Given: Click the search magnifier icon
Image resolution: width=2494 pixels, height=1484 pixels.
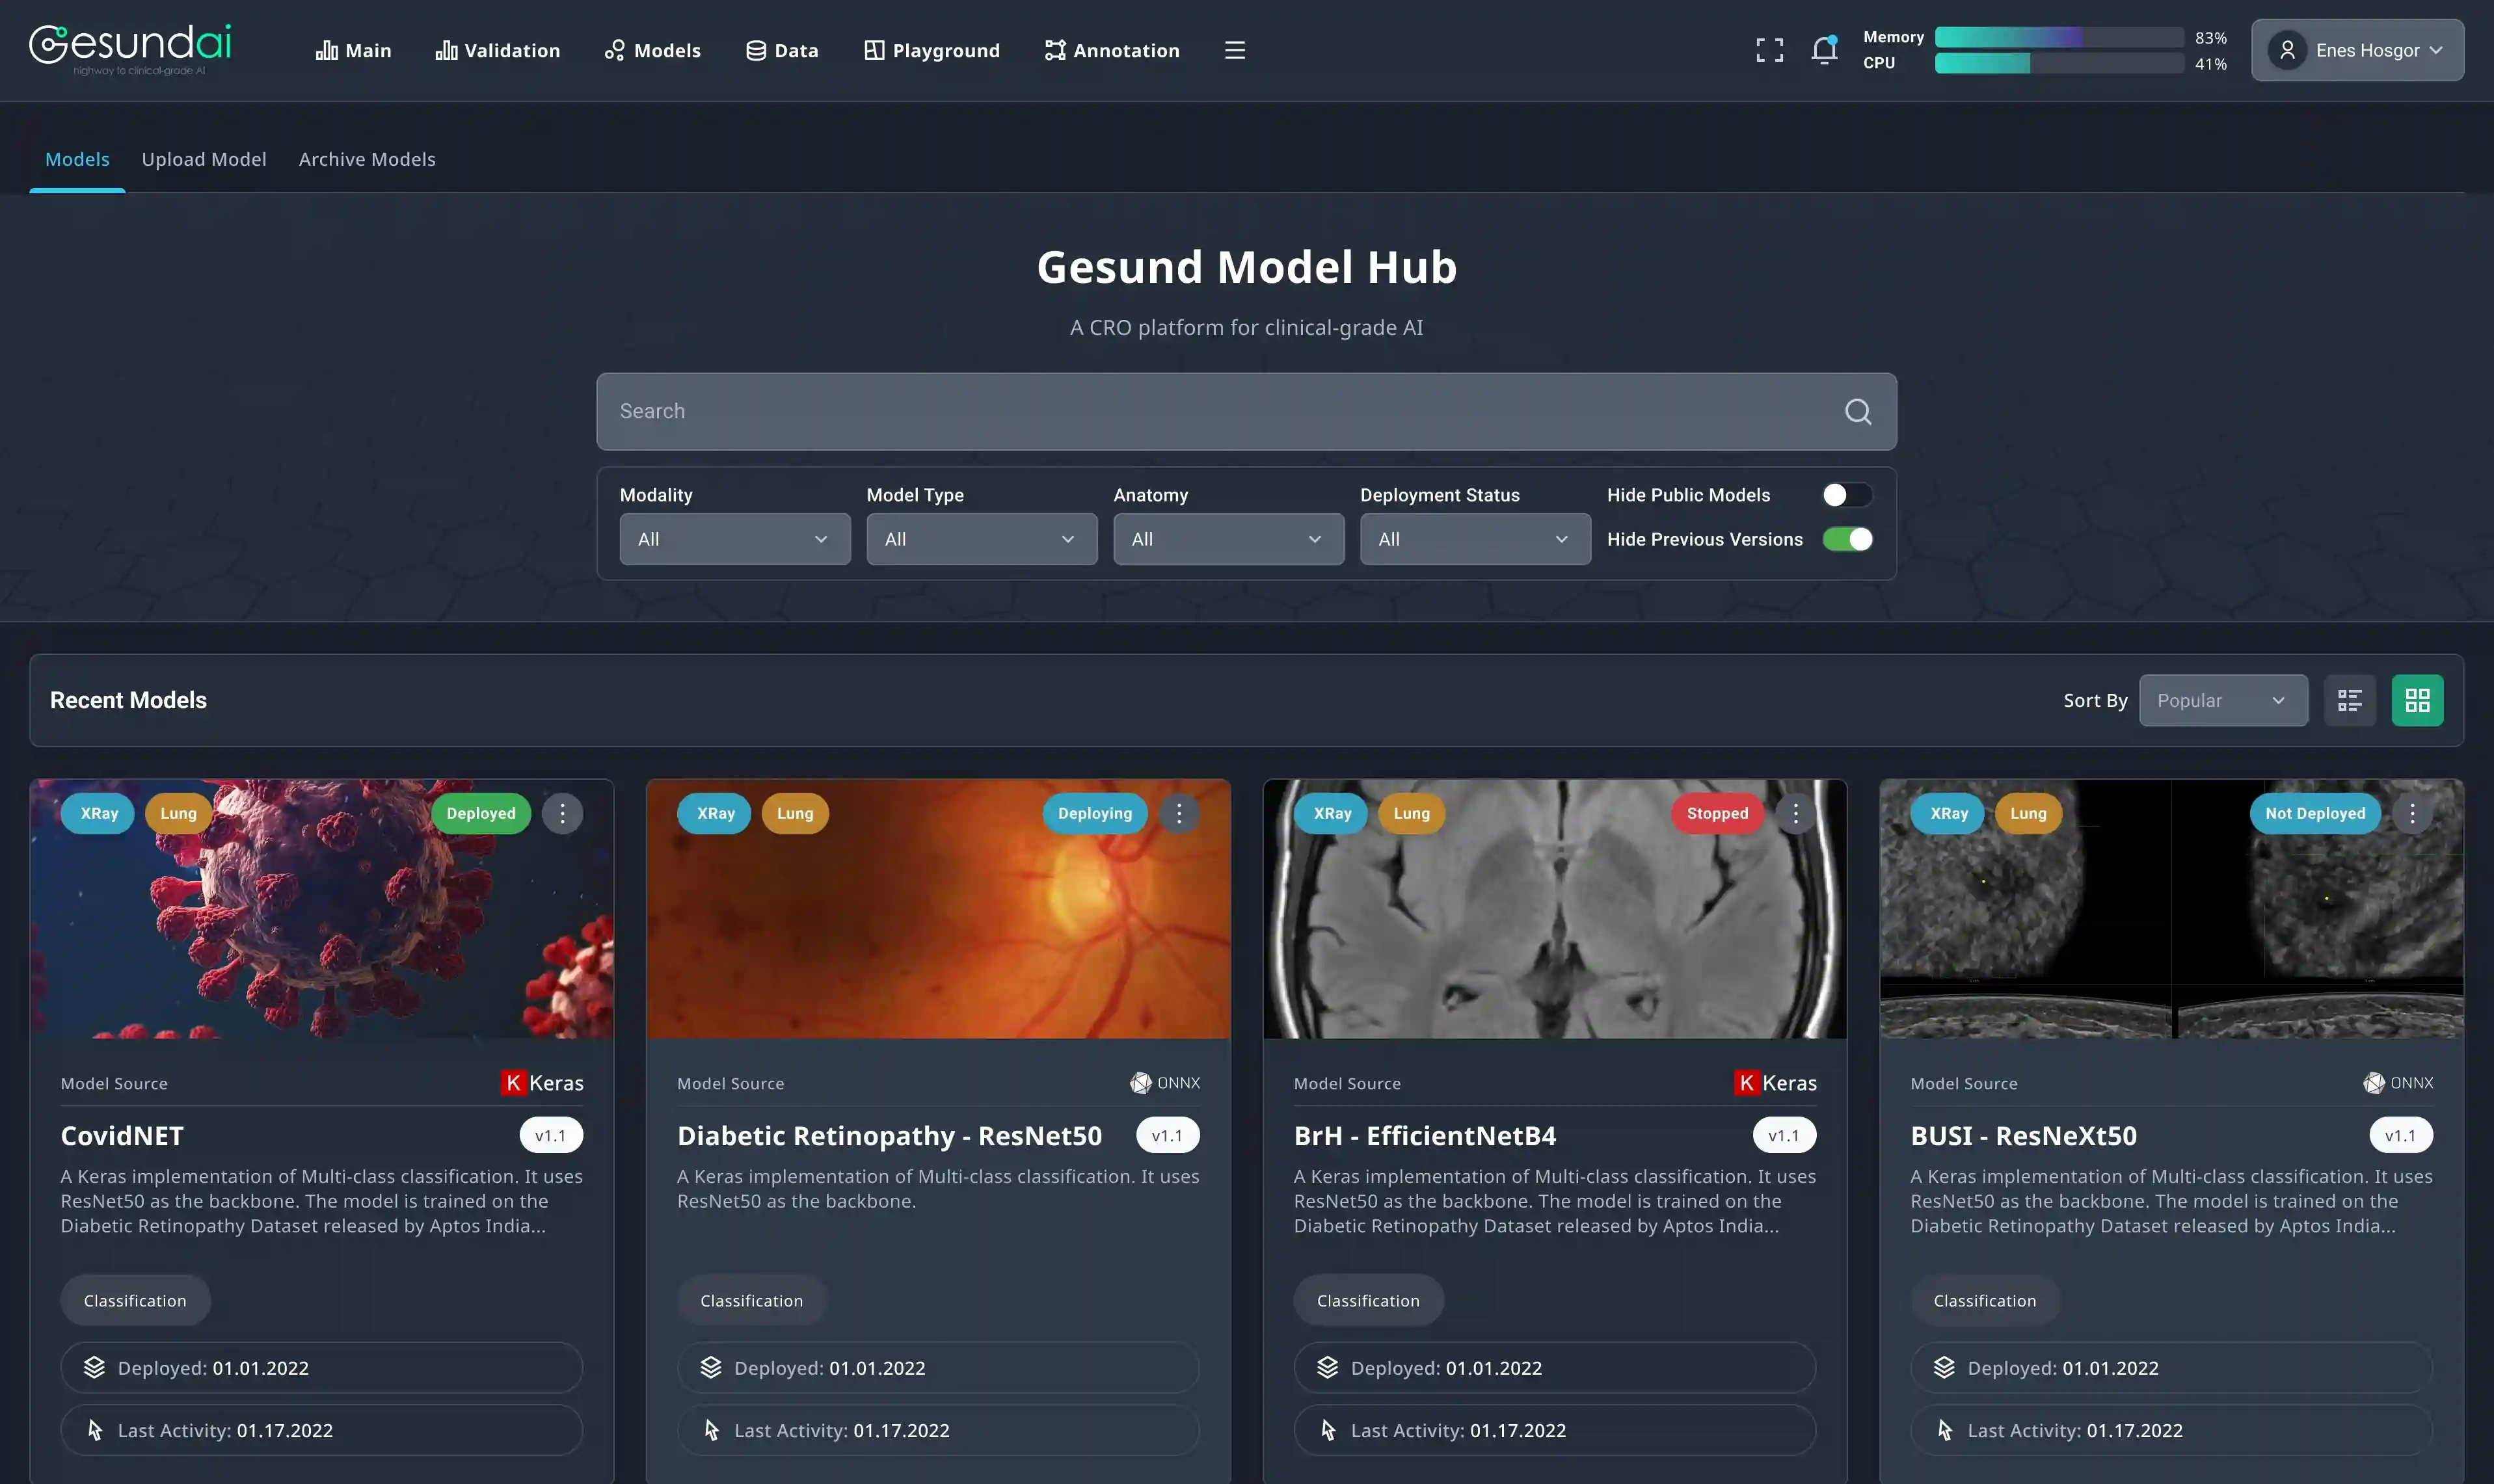Looking at the screenshot, I should click(x=1858, y=412).
